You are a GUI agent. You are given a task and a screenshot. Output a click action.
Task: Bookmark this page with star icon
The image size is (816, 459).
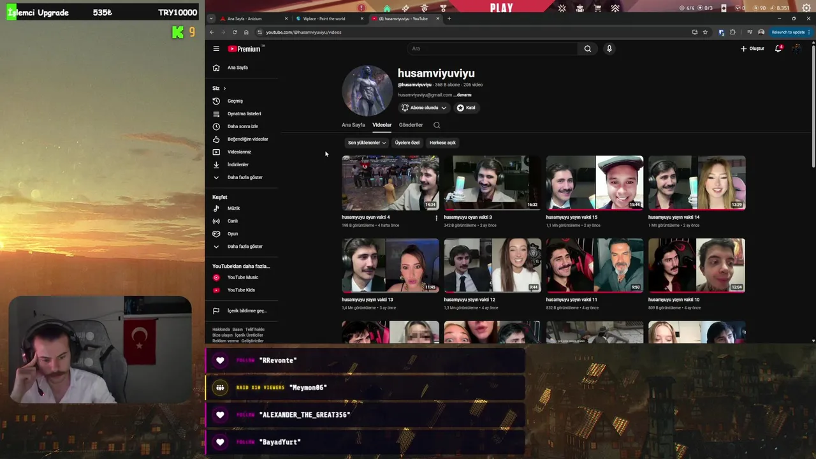pyautogui.click(x=705, y=32)
